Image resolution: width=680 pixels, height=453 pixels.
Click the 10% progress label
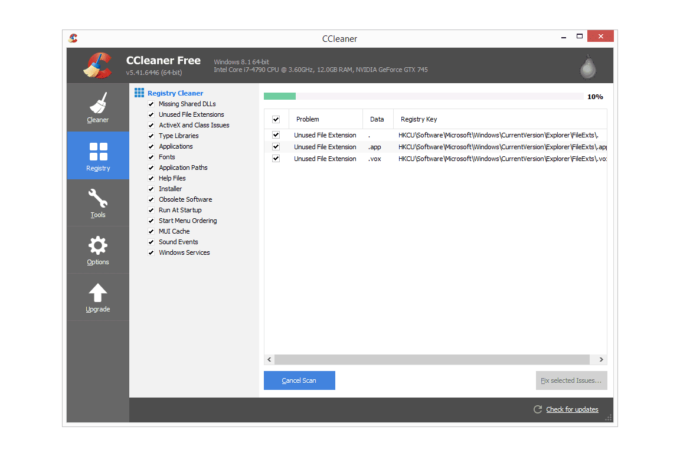(595, 97)
